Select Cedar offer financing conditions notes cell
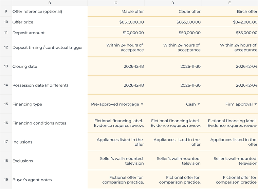 pos(173,123)
